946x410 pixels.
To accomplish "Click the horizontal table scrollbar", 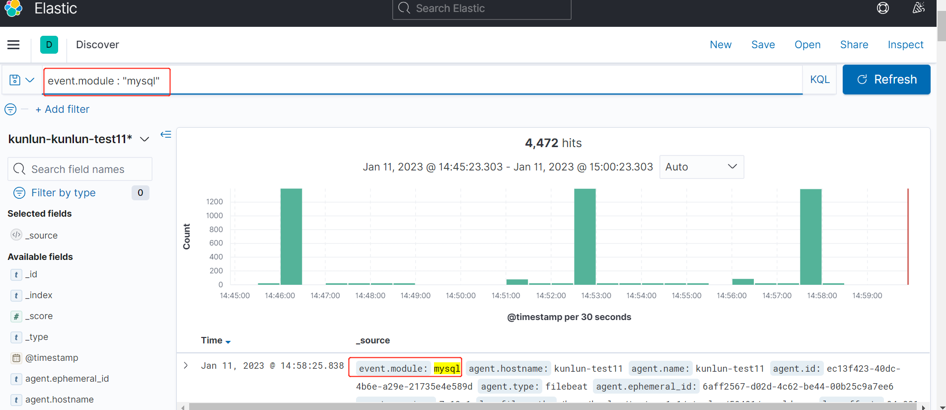I will tap(553, 407).
